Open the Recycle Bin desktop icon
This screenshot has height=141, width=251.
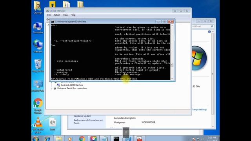point(38,65)
